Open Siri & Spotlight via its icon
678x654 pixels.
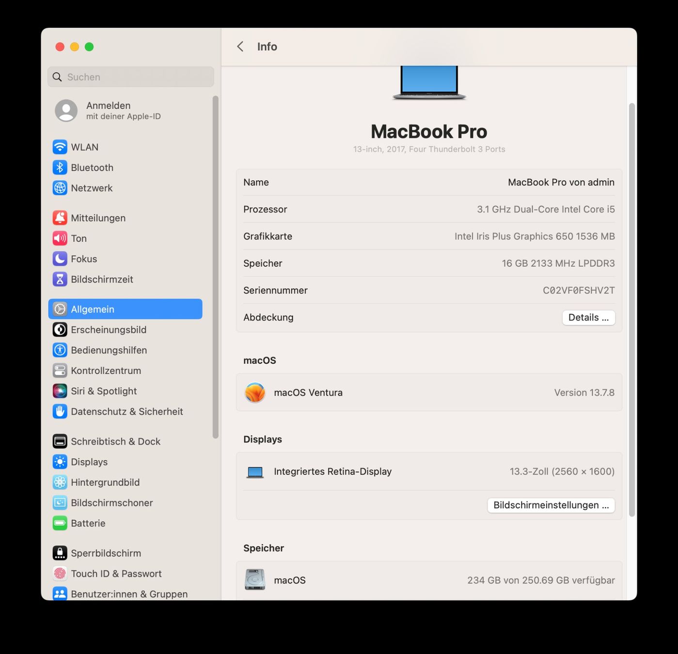[x=60, y=391]
